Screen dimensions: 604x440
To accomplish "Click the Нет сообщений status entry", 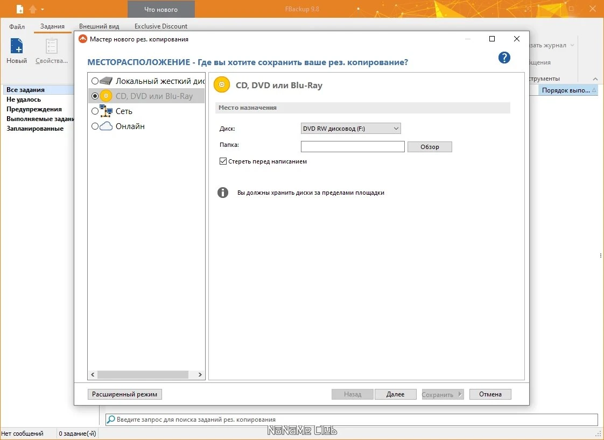I will point(23,434).
